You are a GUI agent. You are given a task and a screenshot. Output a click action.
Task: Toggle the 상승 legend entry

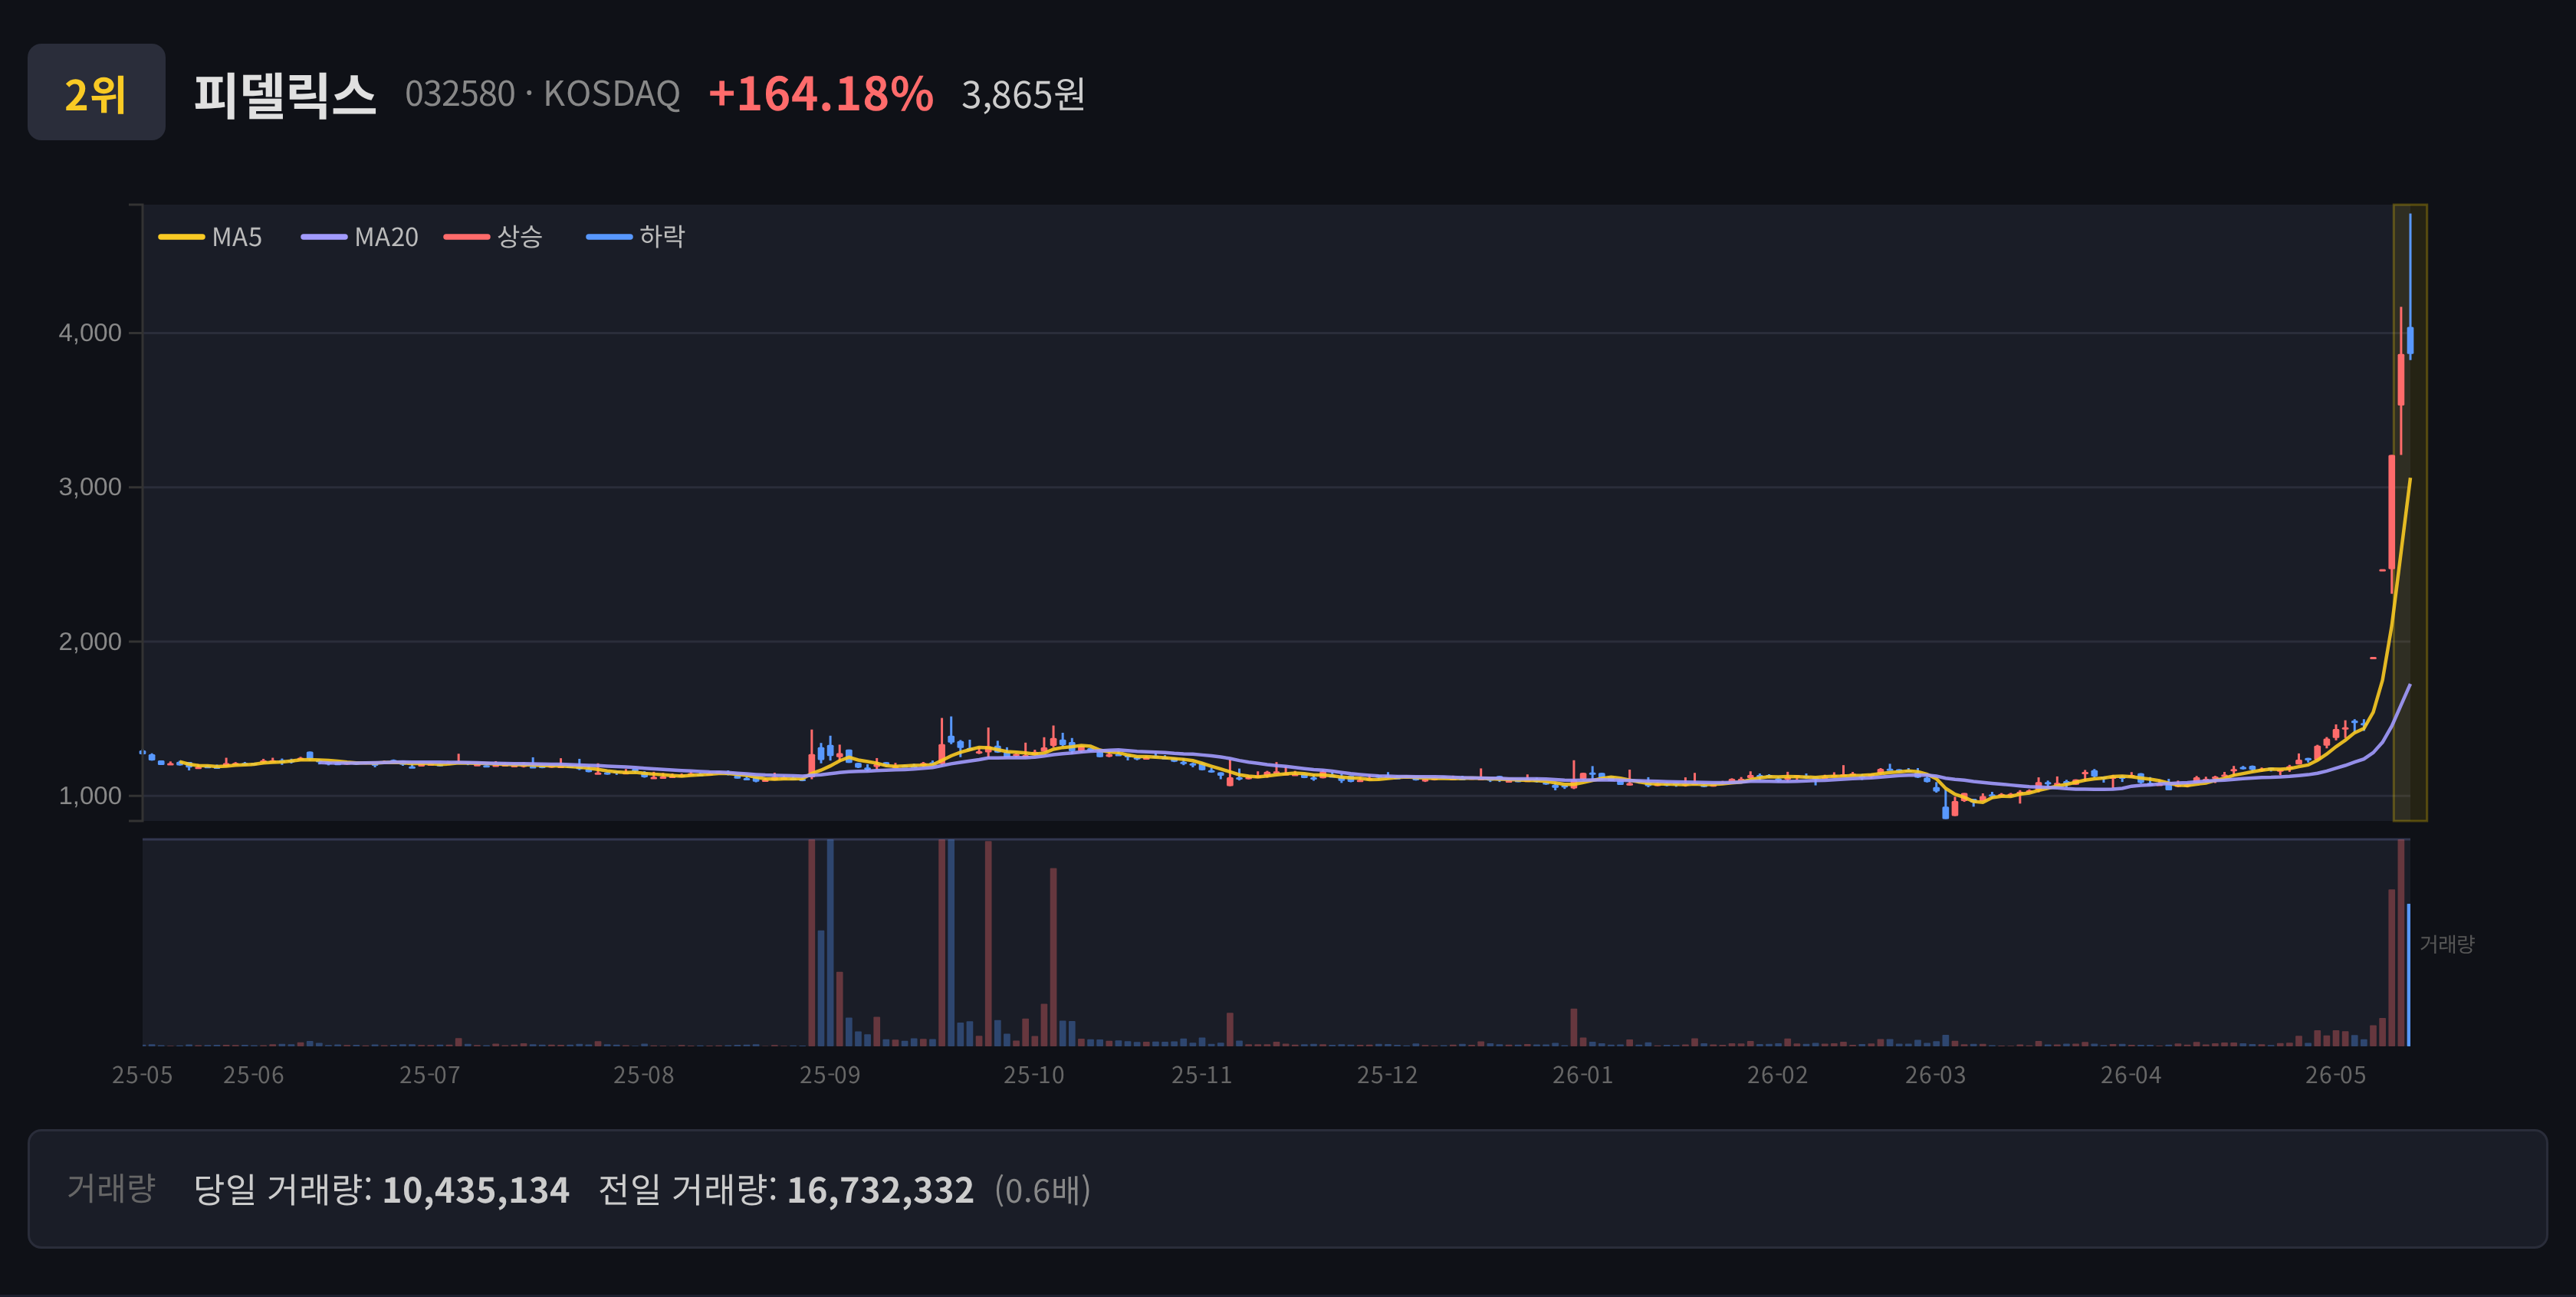pos(493,237)
